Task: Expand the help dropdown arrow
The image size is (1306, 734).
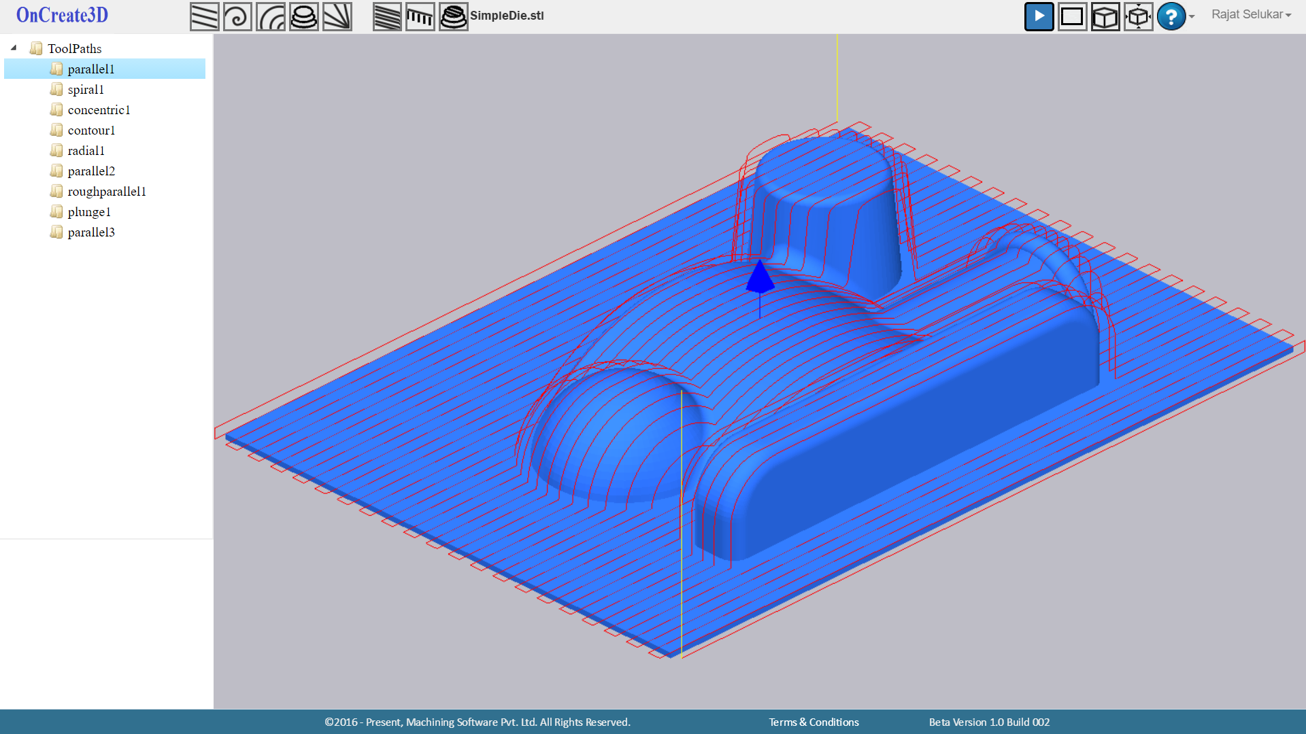Action: click(x=1192, y=17)
